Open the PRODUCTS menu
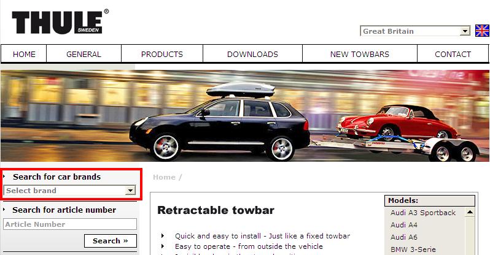The height and width of the screenshot is (255, 490). click(x=162, y=54)
